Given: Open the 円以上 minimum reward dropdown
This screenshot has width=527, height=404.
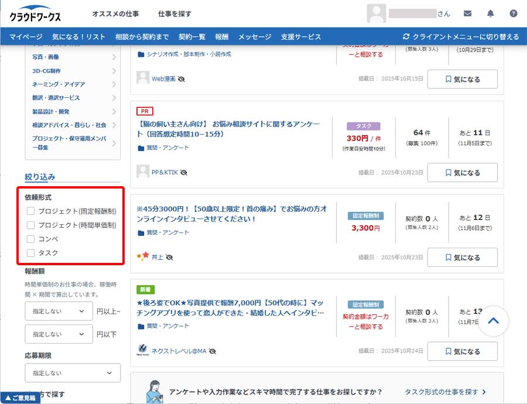Looking at the screenshot, I should click(x=59, y=311).
